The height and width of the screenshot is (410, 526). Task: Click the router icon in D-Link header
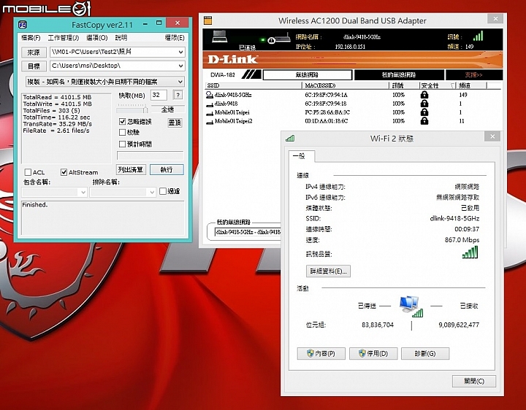tap(283, 38)
